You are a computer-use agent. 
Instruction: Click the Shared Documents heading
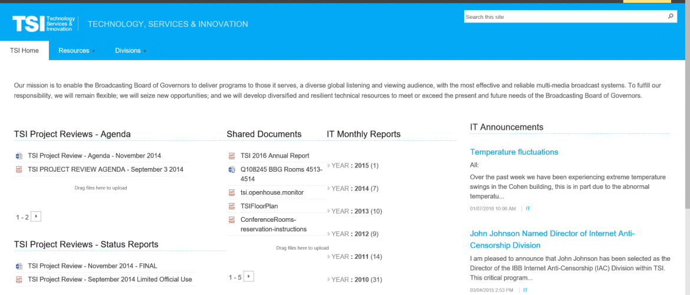pyautogui.click(x=264, y=135)
